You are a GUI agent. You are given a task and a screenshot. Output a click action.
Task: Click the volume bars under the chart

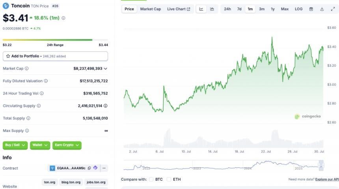(x=224, y=139)
